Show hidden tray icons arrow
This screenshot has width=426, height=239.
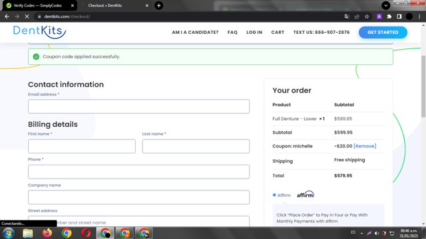pyautogui.click(x=361, y=233)
